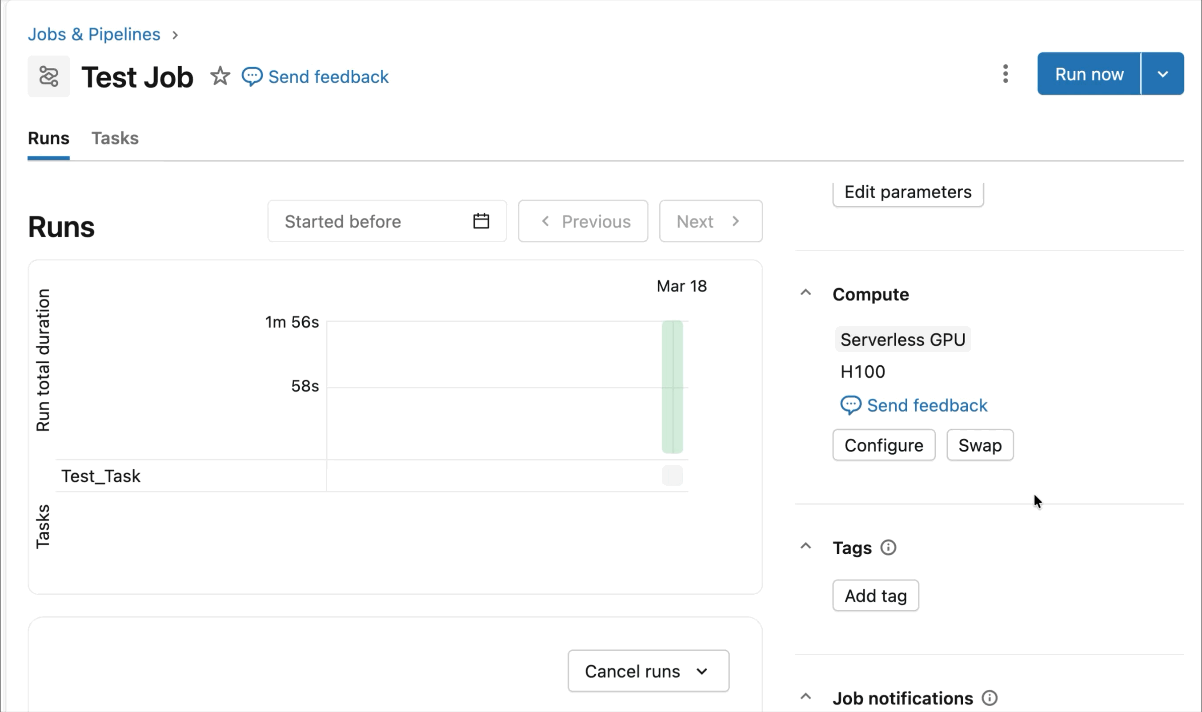Open the three-dot kebab menu
The width and height of the screenshot is (1202, 712).
tap(1005, 74)
